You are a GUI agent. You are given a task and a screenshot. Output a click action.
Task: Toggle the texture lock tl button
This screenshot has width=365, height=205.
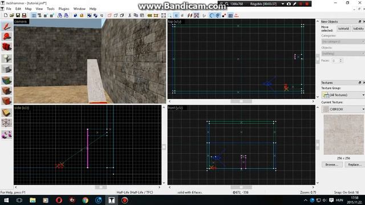coord(176,15)
